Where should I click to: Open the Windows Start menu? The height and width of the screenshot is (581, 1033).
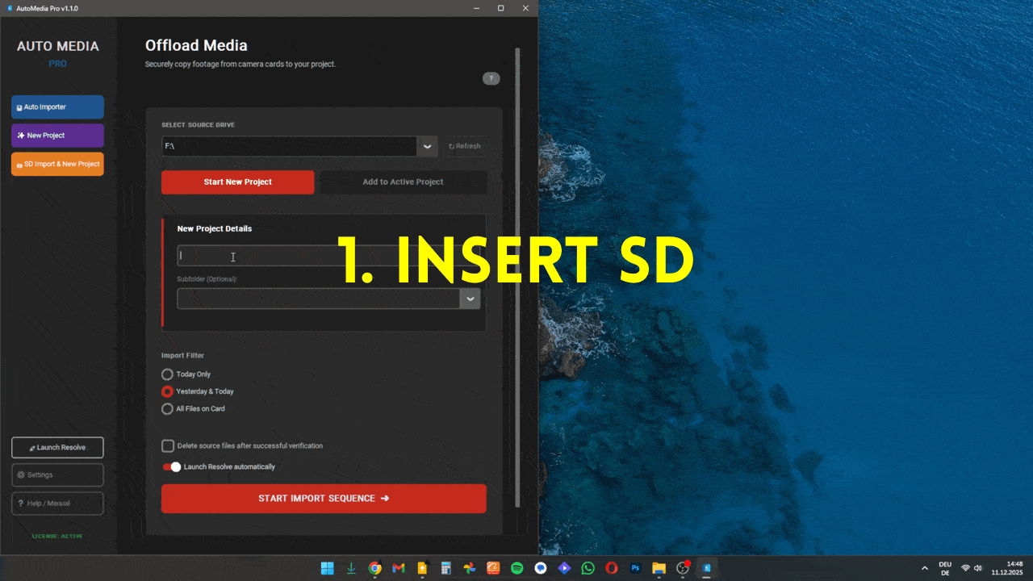[x=328, y=568]
